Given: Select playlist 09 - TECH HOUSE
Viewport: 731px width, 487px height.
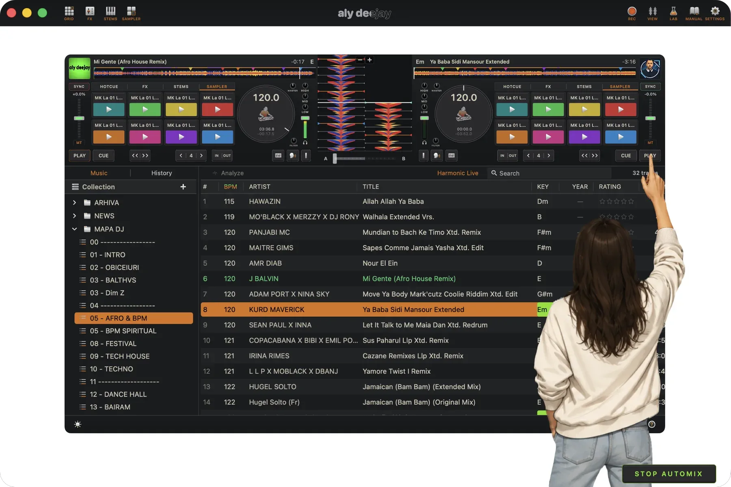Looking at the screenshot, I should (134, 356).
